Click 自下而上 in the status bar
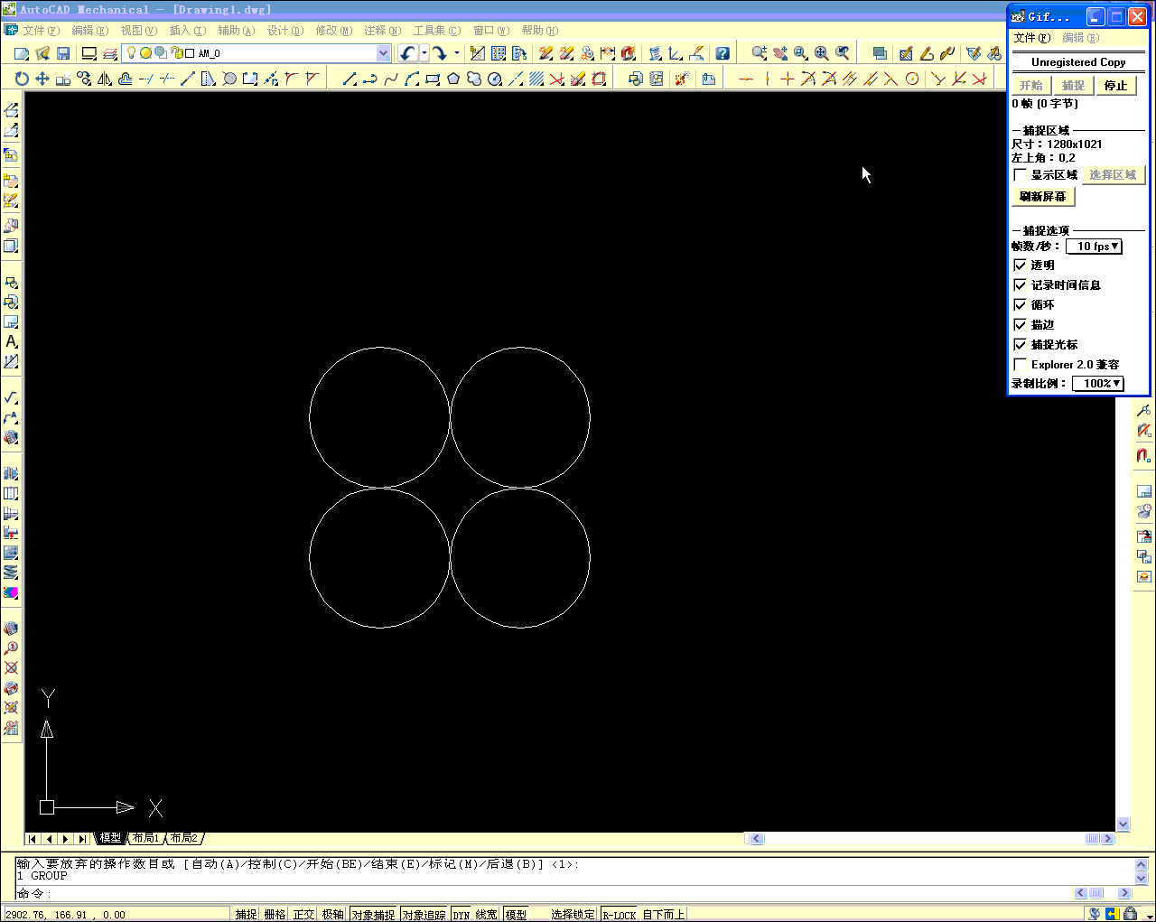This screenshot has width=1156, height=922. 664,915
